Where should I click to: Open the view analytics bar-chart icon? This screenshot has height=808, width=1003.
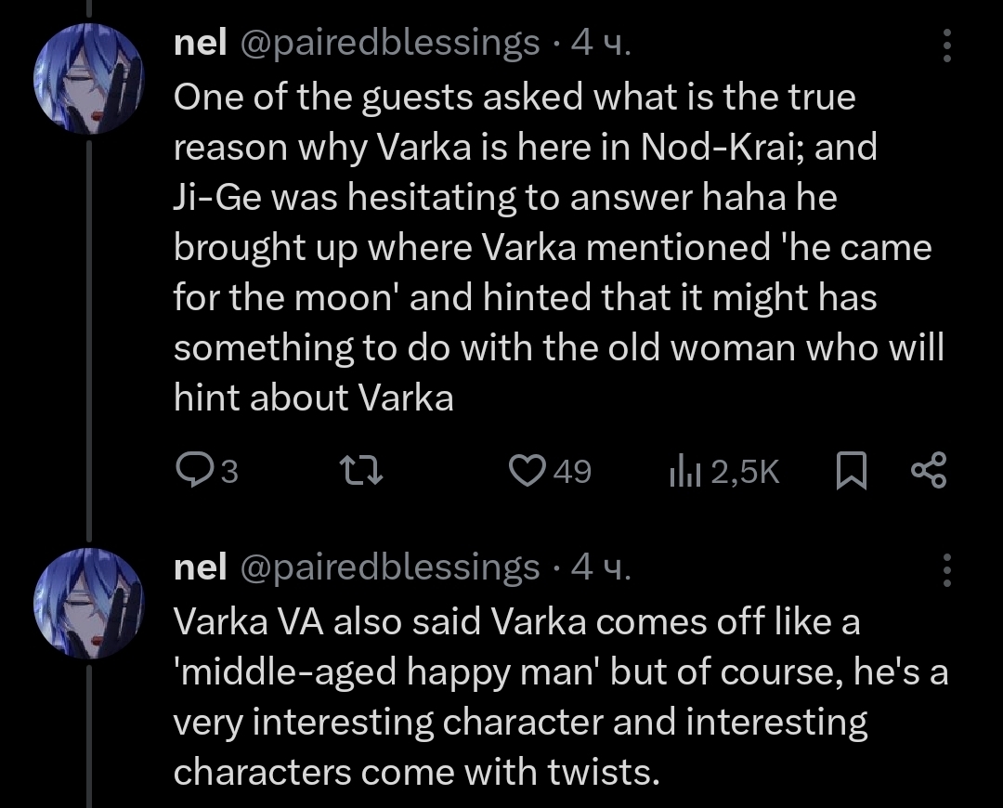(683, 473)
